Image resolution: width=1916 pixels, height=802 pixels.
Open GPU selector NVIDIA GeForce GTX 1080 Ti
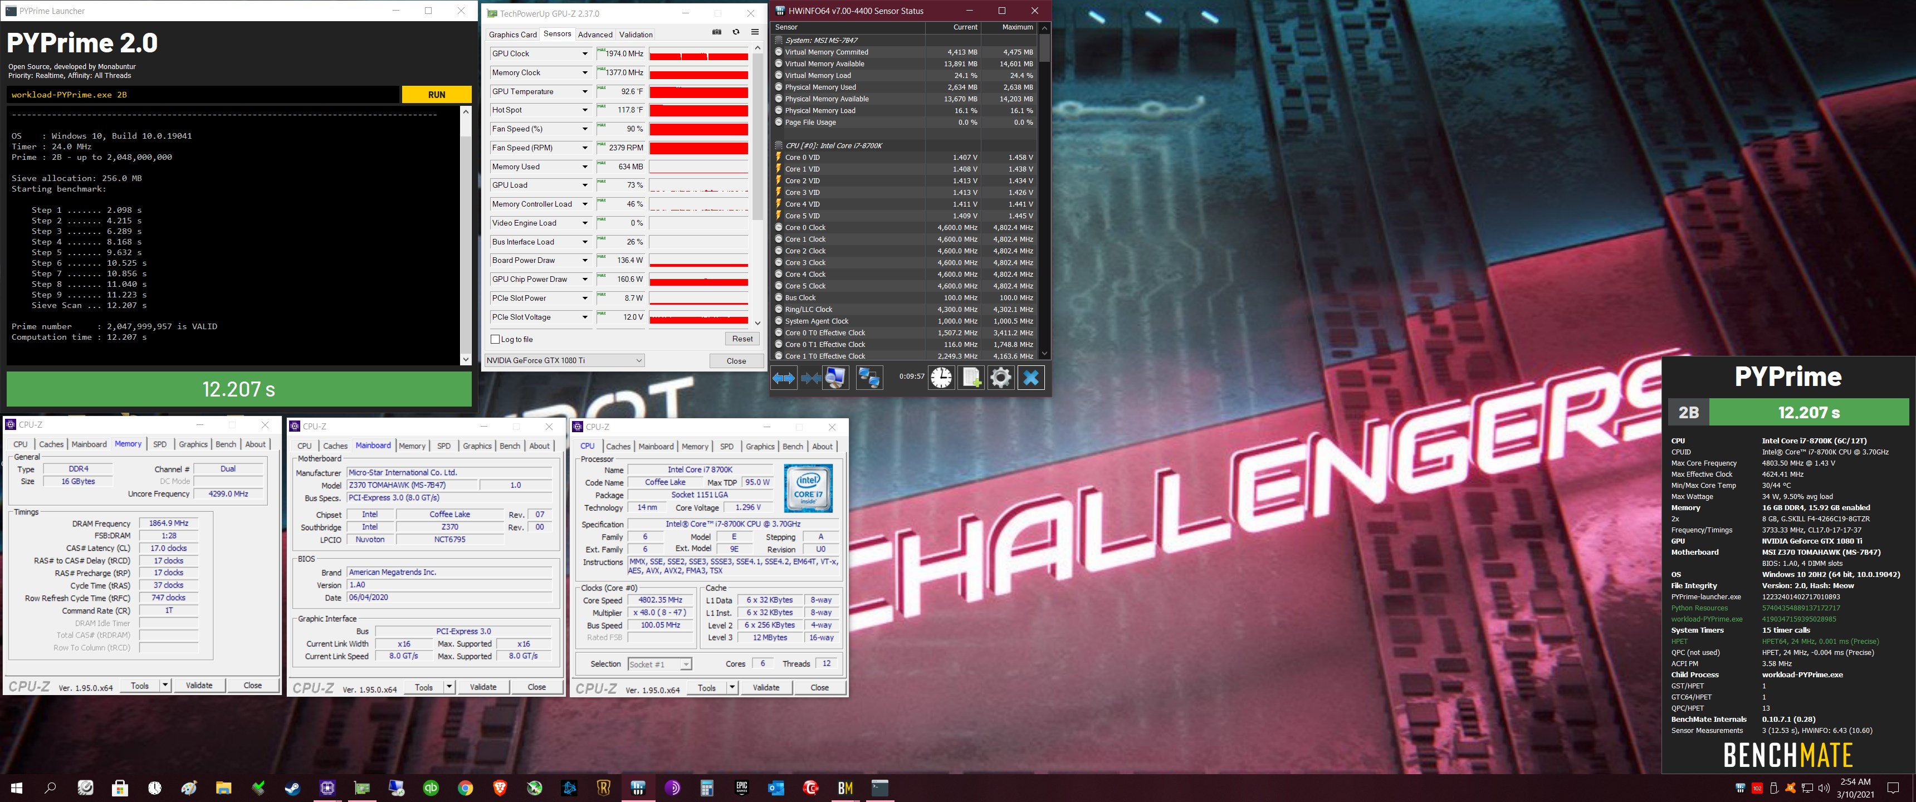click(x=564, y=361)
